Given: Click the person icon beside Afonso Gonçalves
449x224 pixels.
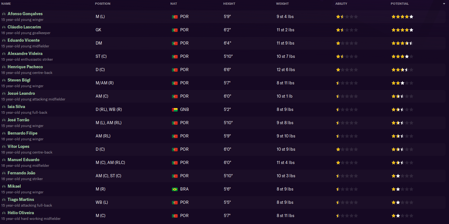Looking at the screenshot, I should click(4, 14).
